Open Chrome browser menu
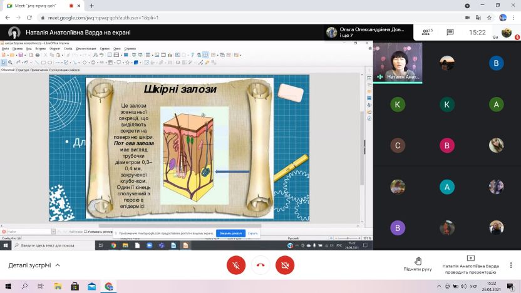521x293 pixels. tap(514, 18)
